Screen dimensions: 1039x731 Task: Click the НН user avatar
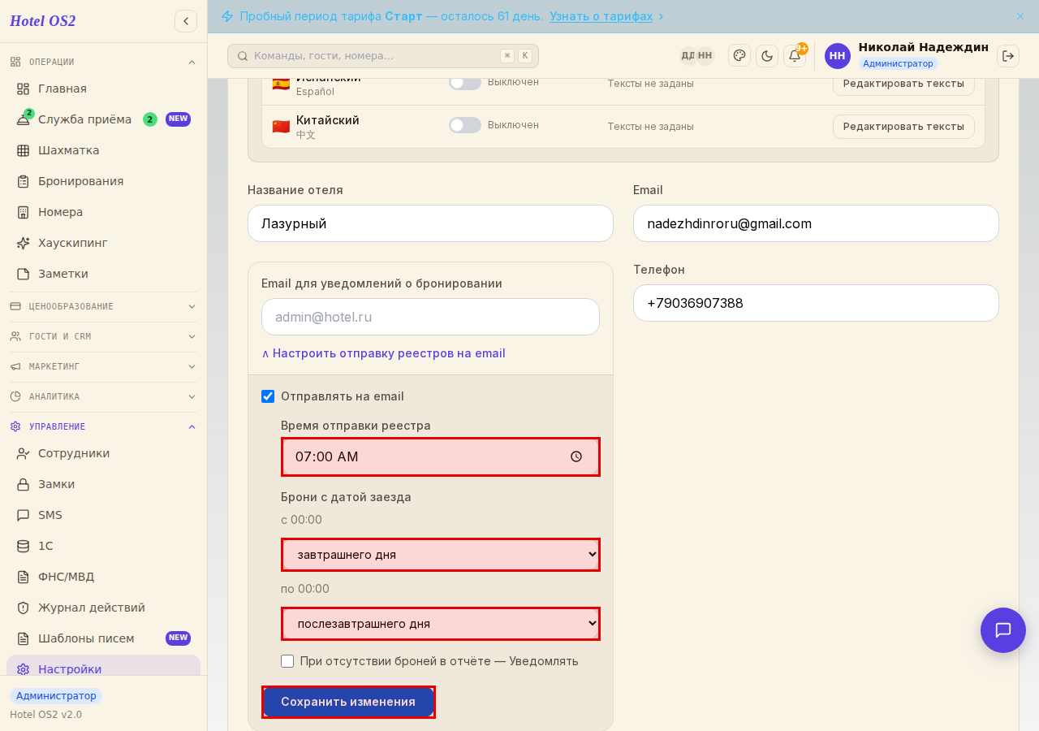[838, 56]
